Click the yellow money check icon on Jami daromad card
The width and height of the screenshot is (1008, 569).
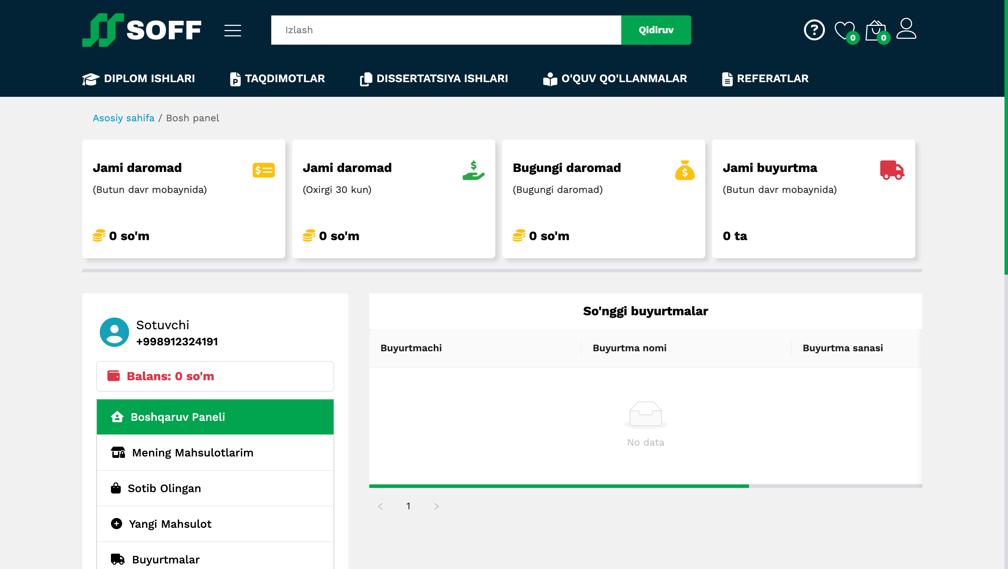coord(263,171)
